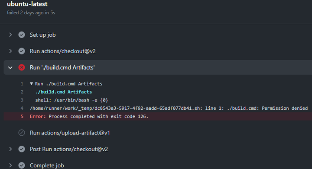Screen dimensions: 312x169
Task: Click error log line number 5
Action: click(22, 116)
